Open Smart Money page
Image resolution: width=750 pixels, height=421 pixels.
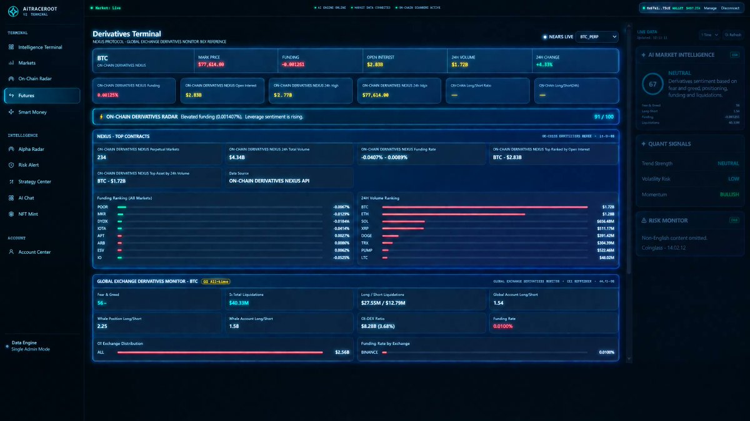[41, 112]
